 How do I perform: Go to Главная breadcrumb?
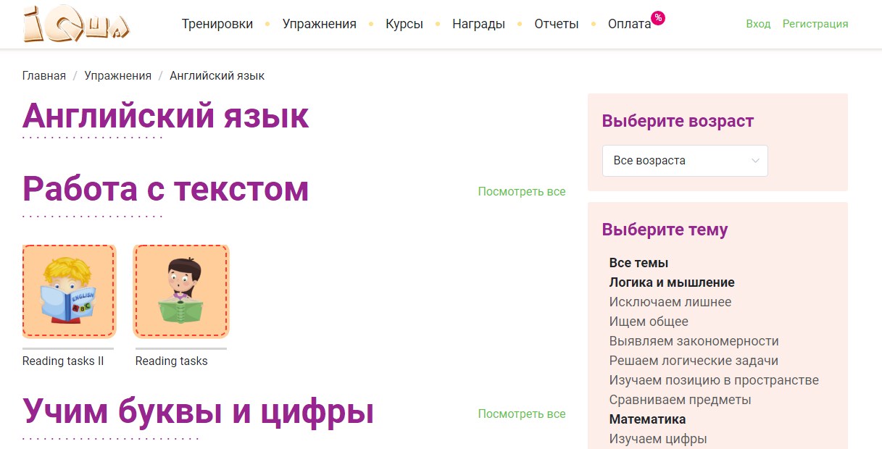44,76
